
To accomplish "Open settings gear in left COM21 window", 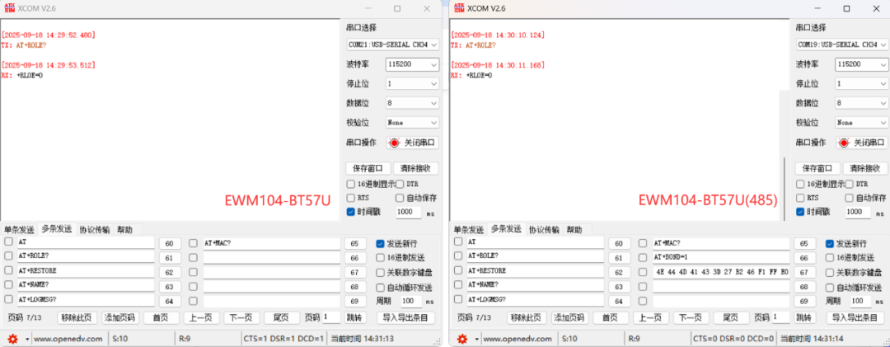I will pos(13,339).
